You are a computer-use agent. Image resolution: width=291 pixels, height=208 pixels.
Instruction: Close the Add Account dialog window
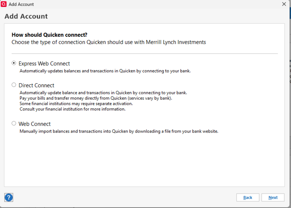(284, 4)
